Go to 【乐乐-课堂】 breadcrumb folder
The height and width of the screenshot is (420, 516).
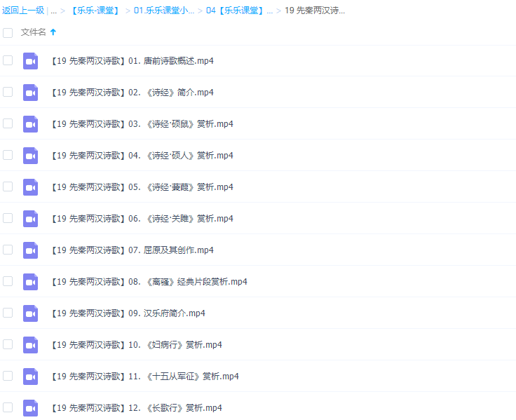click(95, 11)
